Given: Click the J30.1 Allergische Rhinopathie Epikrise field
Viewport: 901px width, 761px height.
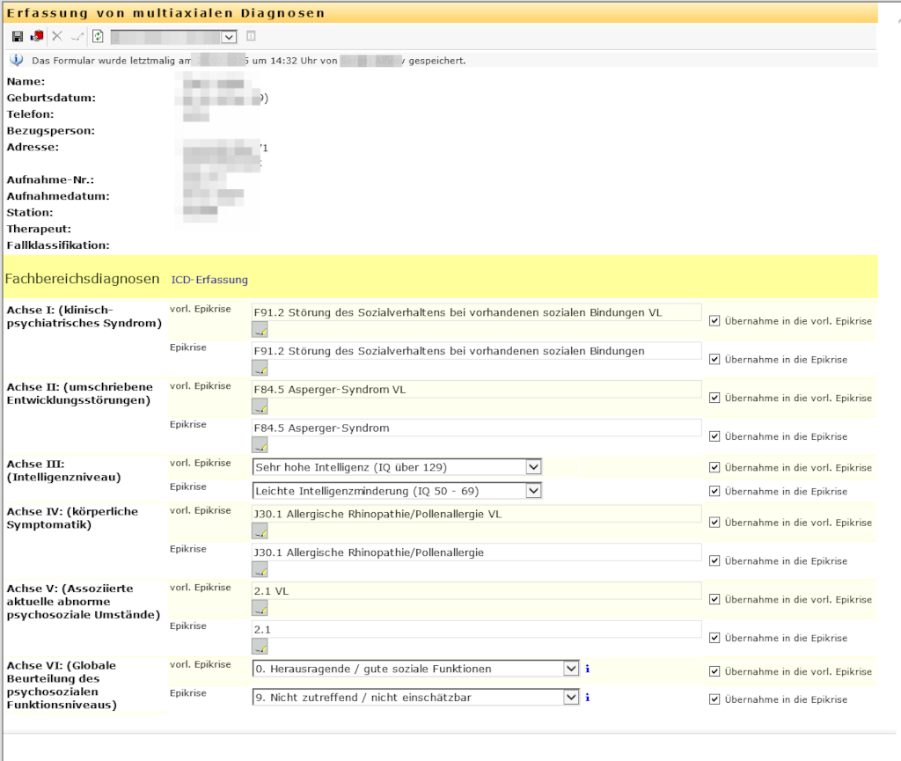Looking at the screenshot, I should pyautogui.click(x=476, y=552).
